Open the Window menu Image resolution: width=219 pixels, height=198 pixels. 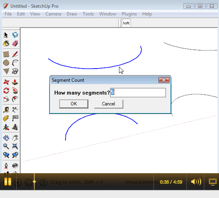[x=108, y=14]
